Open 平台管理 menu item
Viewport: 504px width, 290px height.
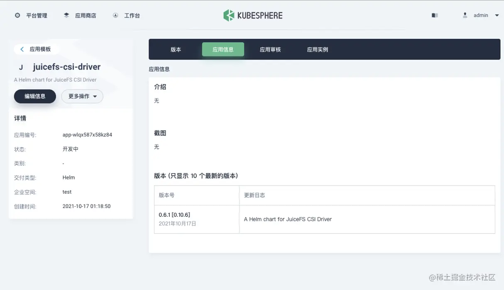[x=37, y=15]
